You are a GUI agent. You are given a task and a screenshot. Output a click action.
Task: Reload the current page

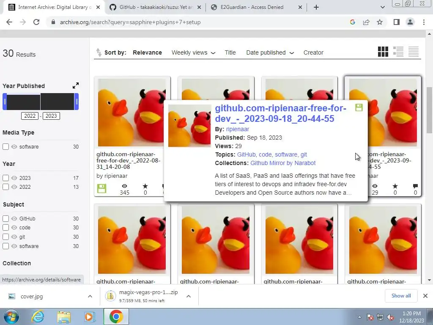click(x=36, y=22)
